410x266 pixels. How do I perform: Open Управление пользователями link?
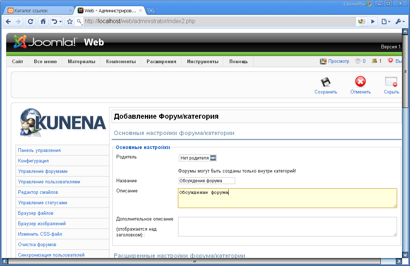click(x=49, y=182)
